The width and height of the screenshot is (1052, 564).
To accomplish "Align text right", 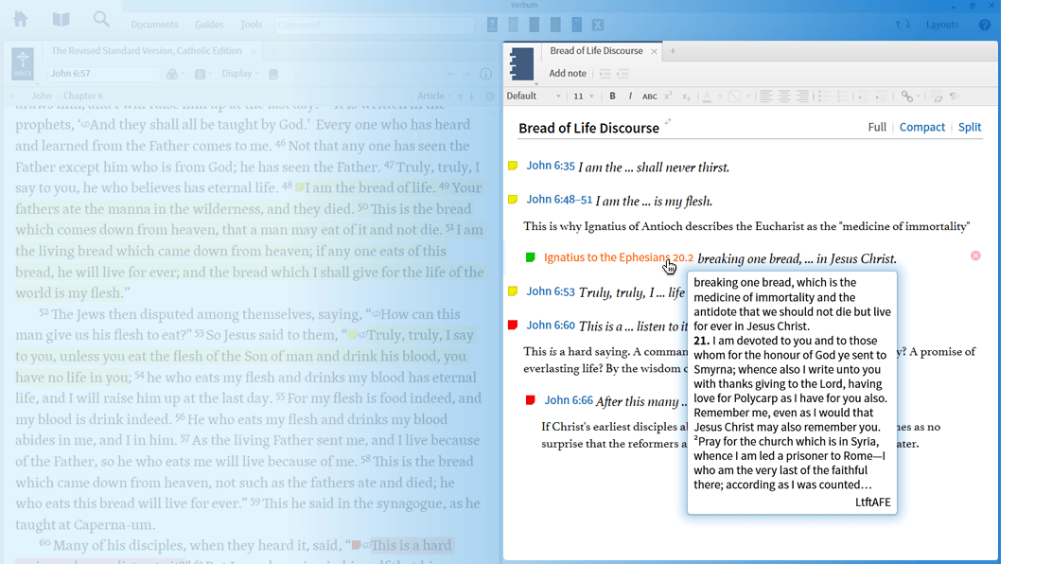I will [802, 97].
